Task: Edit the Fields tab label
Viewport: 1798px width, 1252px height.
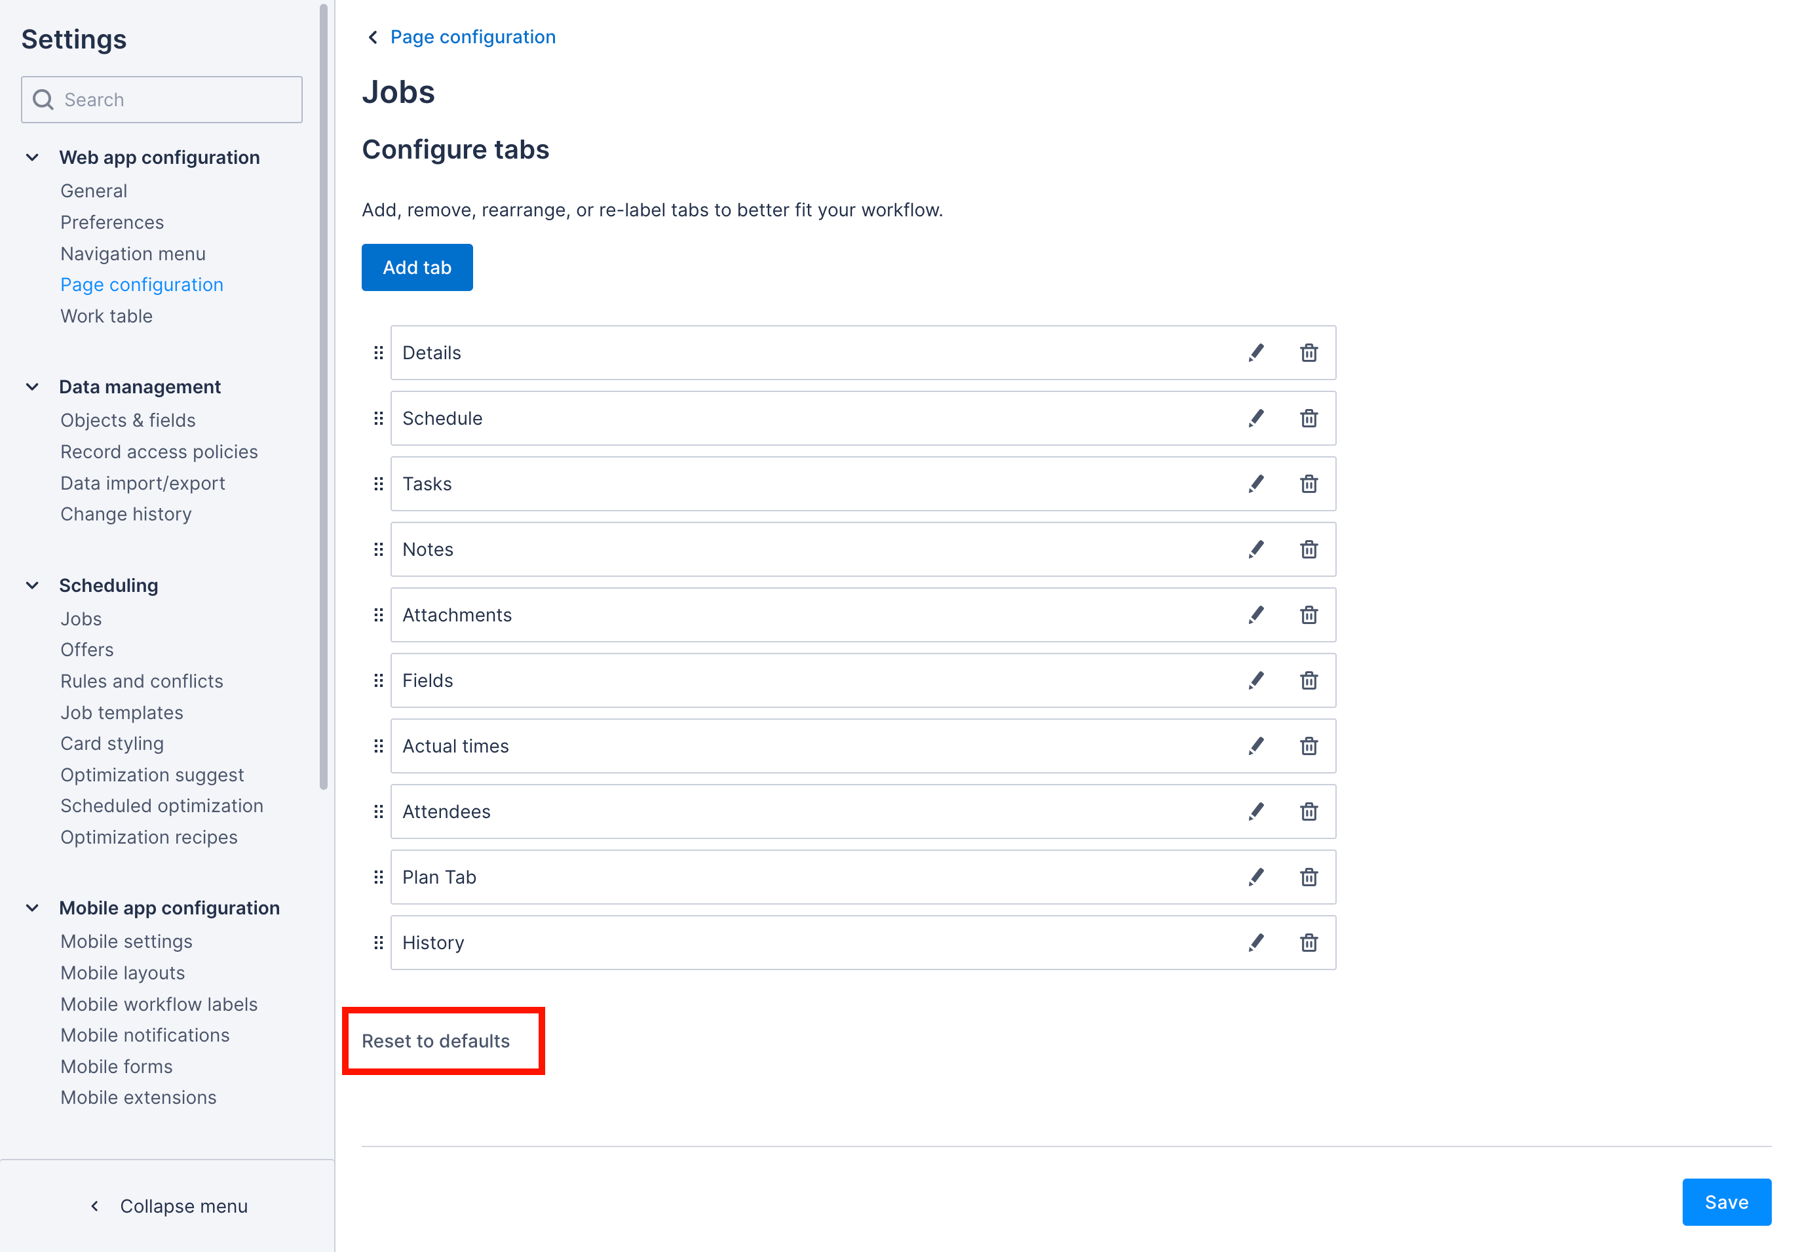Action: click(x=1256, y=680)
